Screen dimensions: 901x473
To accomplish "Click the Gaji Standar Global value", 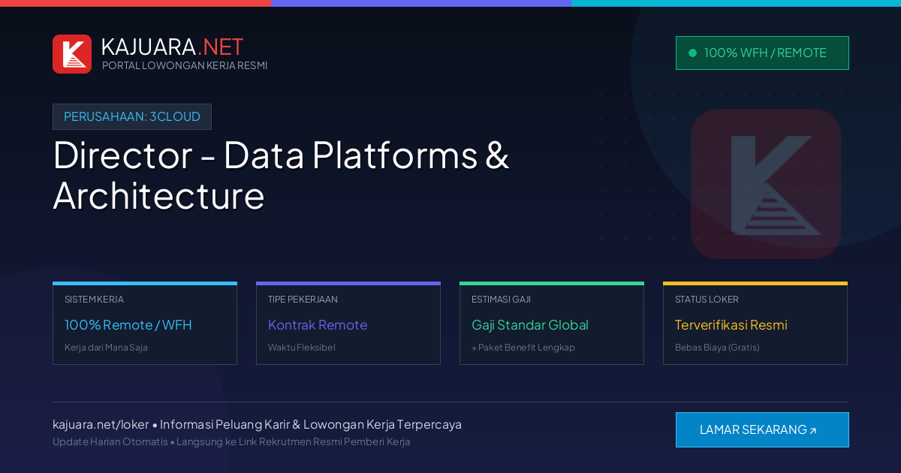I will click(x=530, y=325).
